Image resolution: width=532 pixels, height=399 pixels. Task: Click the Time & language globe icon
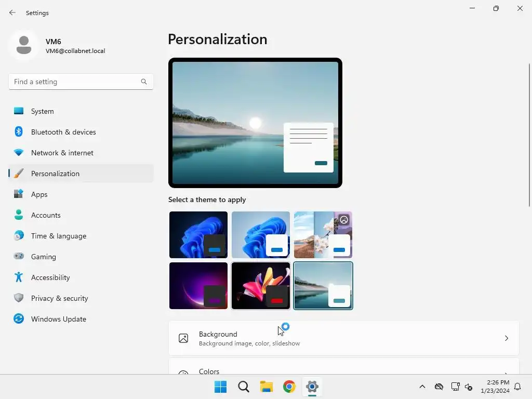(19, 235)
